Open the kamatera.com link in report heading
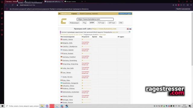Viewport: 193px width, 108px height. [104, 29]
